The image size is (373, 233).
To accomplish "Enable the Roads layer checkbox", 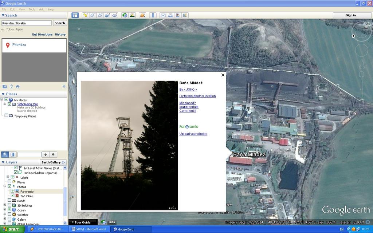I will 9,200.
